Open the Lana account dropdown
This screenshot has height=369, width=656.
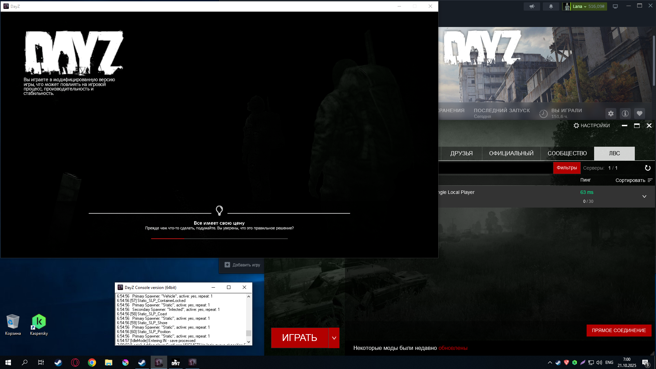585,6
